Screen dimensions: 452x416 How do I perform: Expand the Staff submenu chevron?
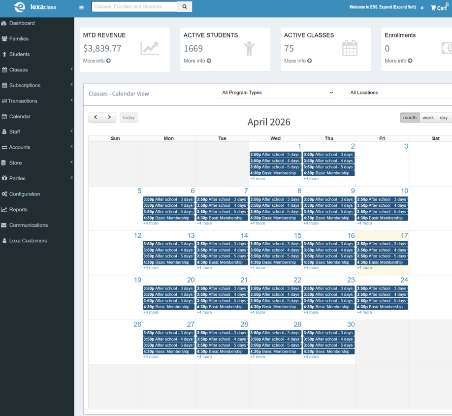[71, 131]
